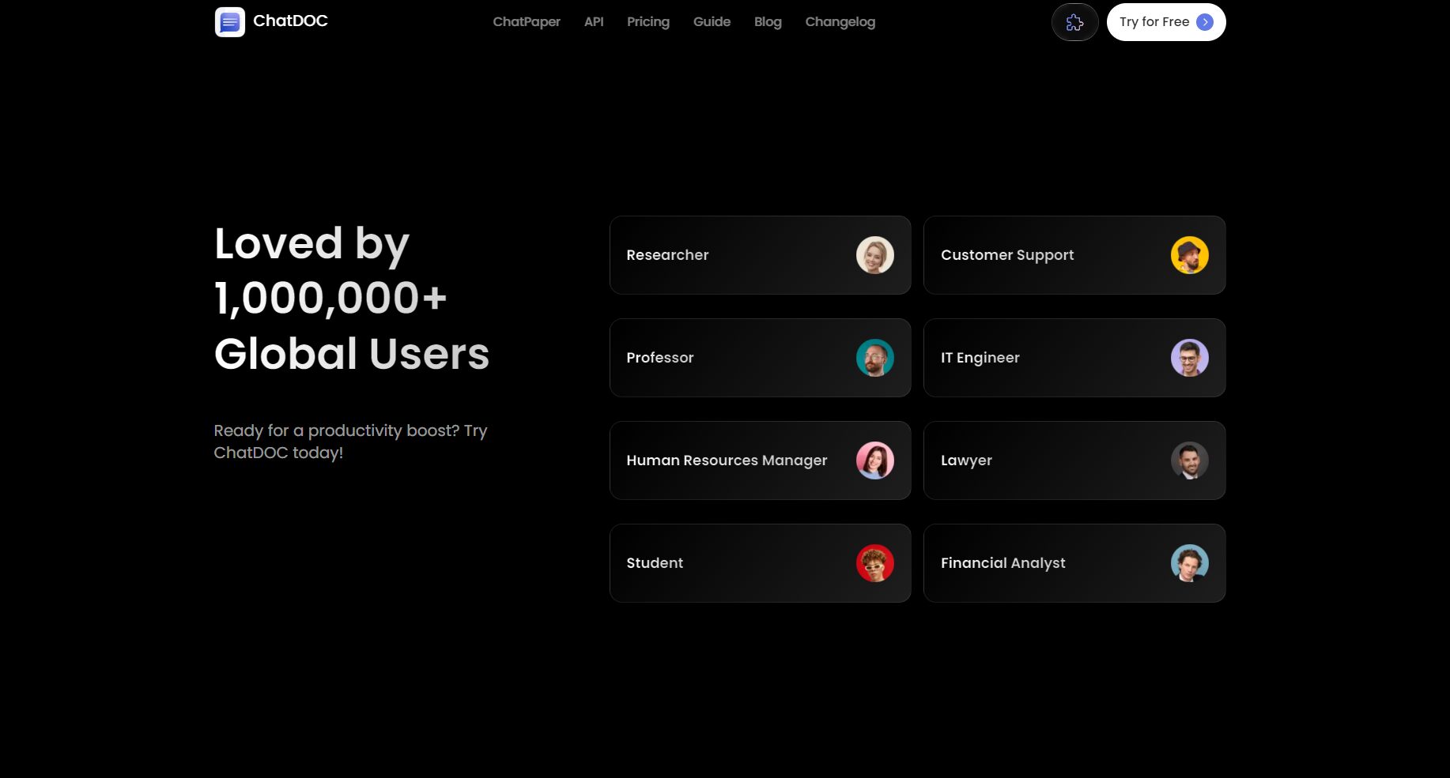1450x778 pixels.
Task: Click the Researcher avatar image
Action: pos(874,255)
